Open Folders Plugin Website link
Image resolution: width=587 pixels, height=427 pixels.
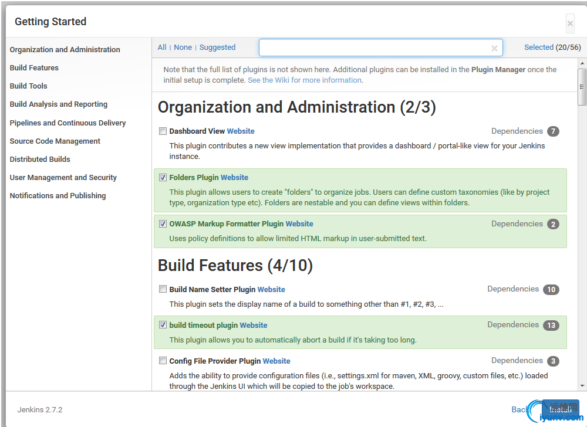[234, 178]
